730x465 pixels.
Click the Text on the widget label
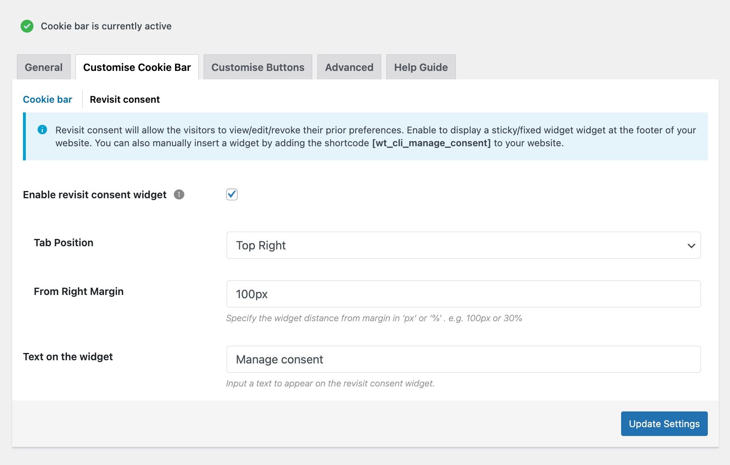[68, 357]
